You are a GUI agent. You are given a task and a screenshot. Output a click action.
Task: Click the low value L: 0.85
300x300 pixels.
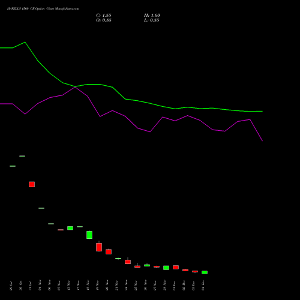(x=152, y=20)
